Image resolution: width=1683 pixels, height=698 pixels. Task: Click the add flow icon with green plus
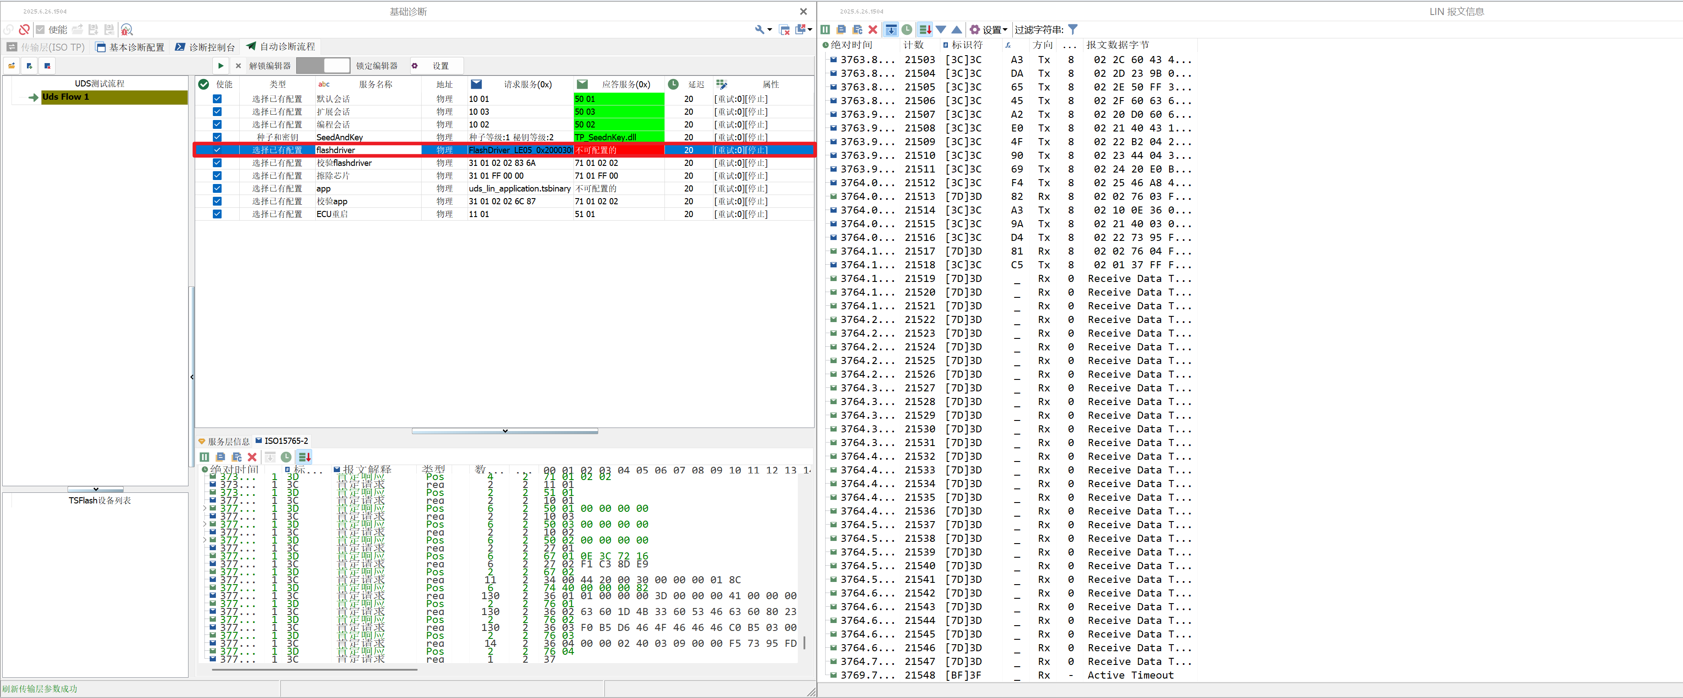(x=30, y=65)
